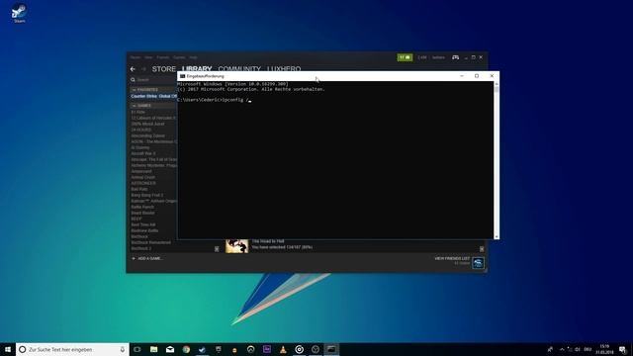Open the View menu in Steam
The height and width of the screenshot is (356, 633).
point(148,57)
